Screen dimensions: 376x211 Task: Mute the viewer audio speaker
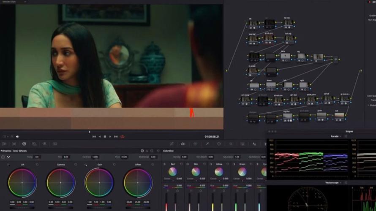(17, 136)
